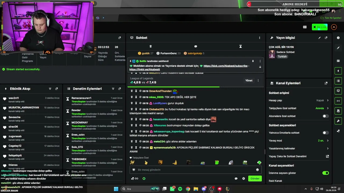Toggle Abonelere özel sohbet switch
This screenshot has height=193, width=344.
325,116
